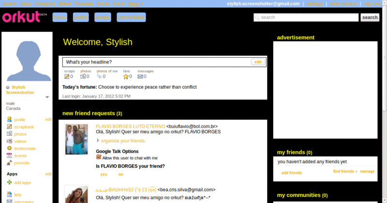Click the orkut logo
Image resolution: width=387 pixels, height=203 pixels.
click(x=25, y=17)
